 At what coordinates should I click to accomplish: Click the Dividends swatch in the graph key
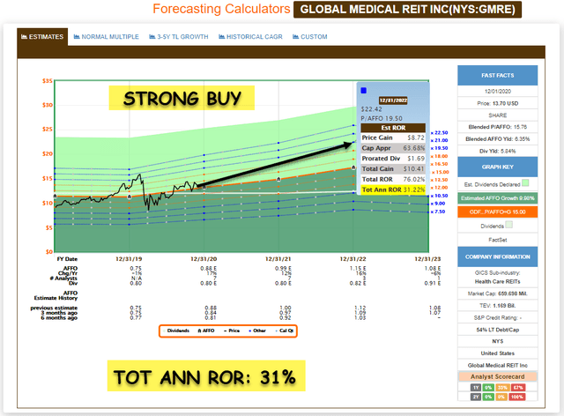509,225
